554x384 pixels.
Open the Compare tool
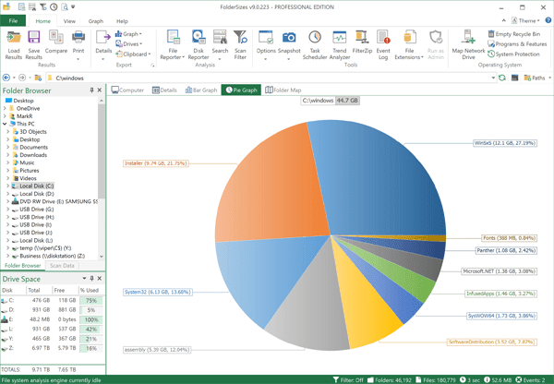point(55,42)
